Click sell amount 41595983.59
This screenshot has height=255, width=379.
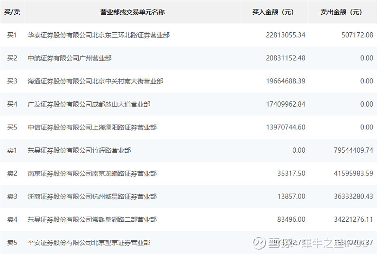tap(353, 173)
